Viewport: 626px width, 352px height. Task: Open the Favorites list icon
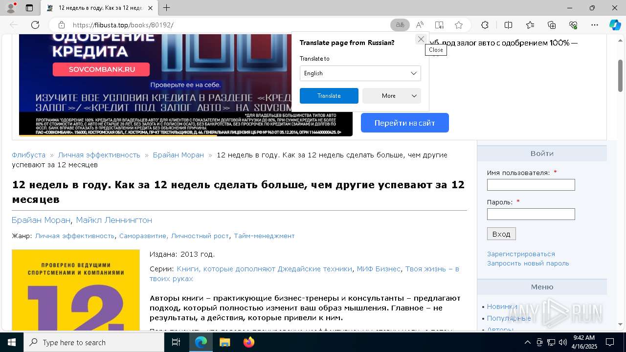coord(530,25)
